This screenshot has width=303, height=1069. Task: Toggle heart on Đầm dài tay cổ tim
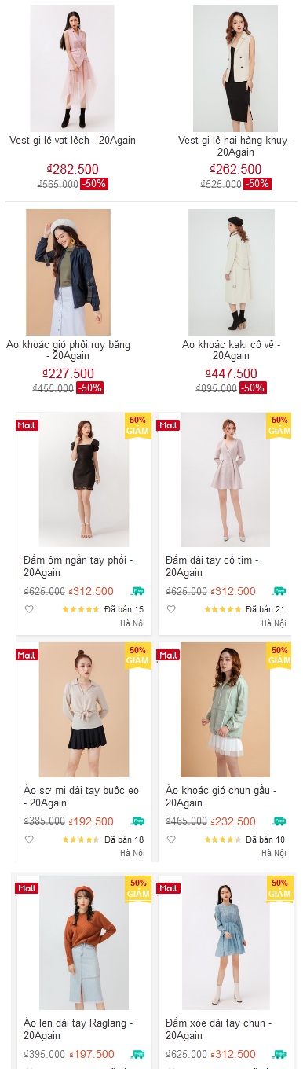(171, 609)
